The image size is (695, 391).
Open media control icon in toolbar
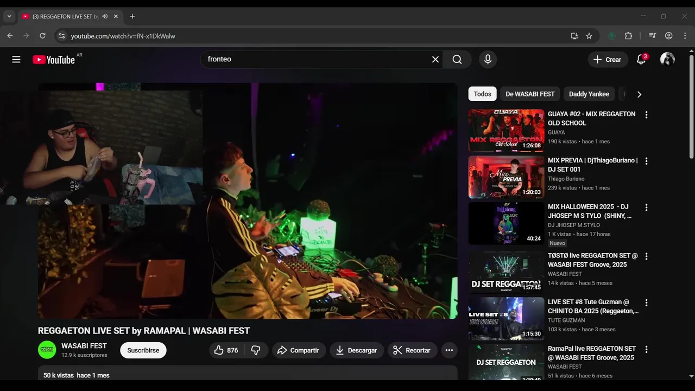652,36
